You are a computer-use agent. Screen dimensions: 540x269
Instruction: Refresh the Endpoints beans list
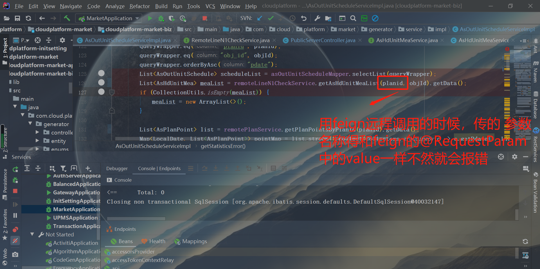pyautogui.click(x=525, y=241)
